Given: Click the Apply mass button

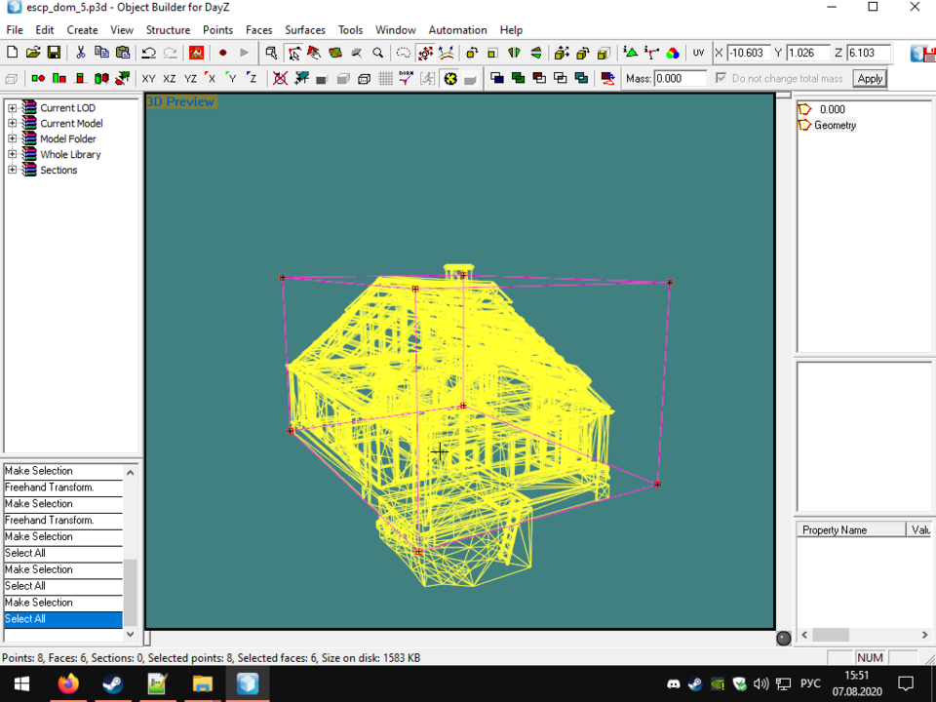Looking at the screenshot, I should pyautogui.click(x=870, y=78).
